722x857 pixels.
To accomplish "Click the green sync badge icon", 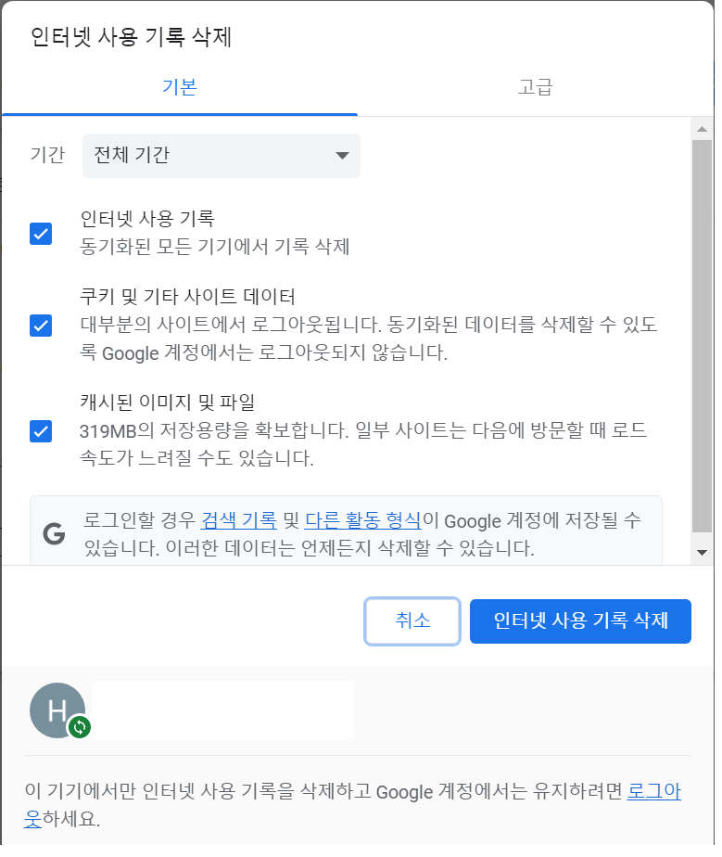I will coord(80,727).
